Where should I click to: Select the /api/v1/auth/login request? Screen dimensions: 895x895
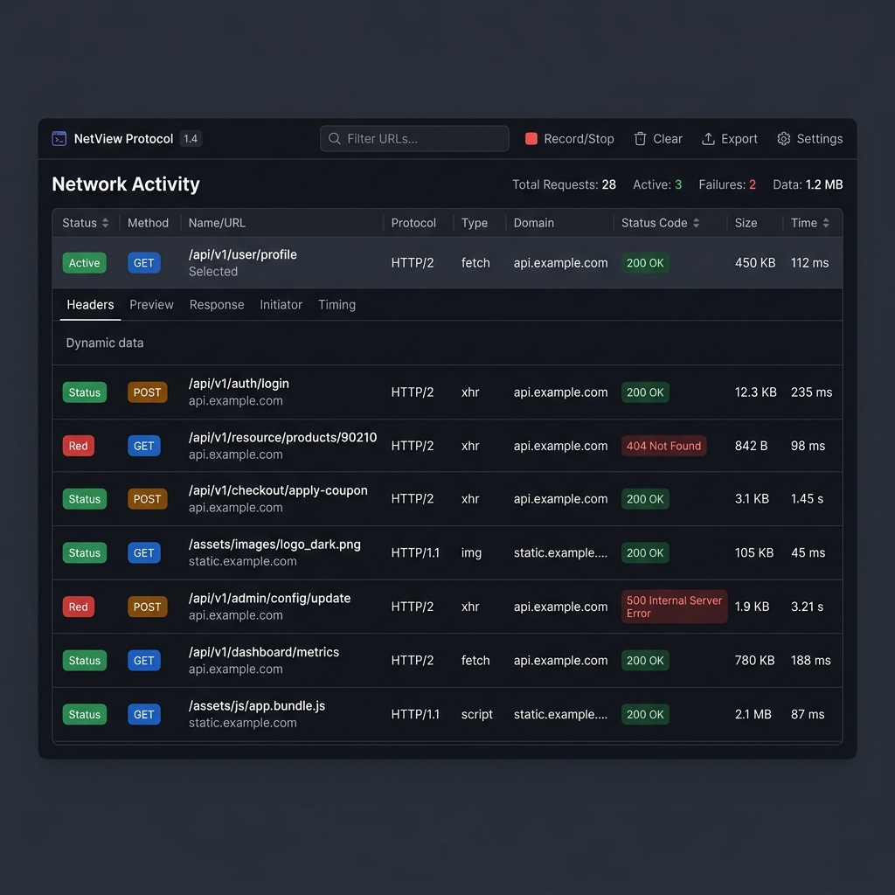pyautogui.click(x=447, y=392)
